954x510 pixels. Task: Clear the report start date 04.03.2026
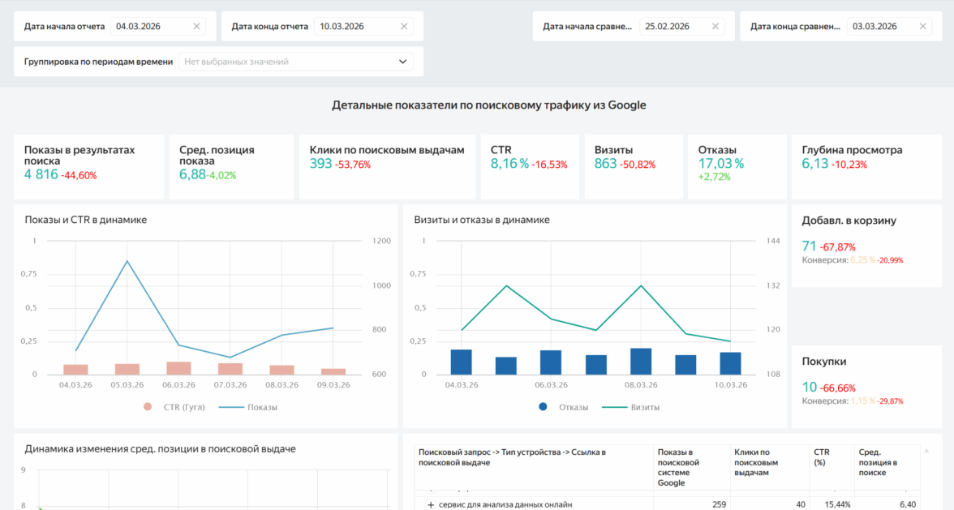[x=196, y=26]
